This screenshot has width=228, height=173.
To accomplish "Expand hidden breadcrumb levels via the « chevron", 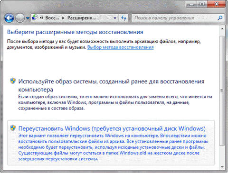I will pyautogui.click(x=41, y=18).
